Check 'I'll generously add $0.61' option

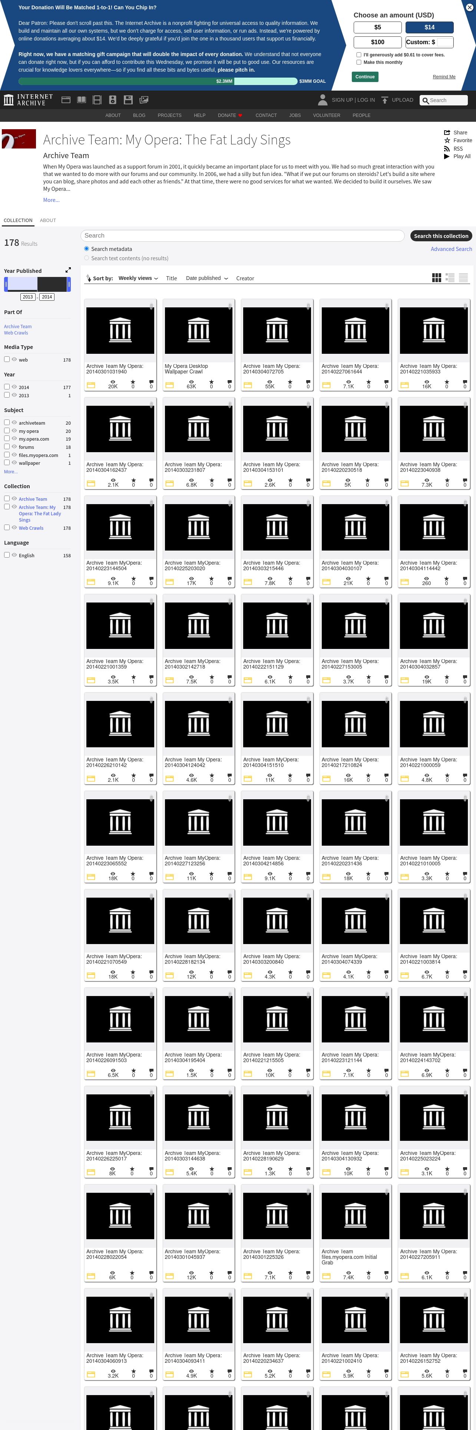[x=358, y=55]
